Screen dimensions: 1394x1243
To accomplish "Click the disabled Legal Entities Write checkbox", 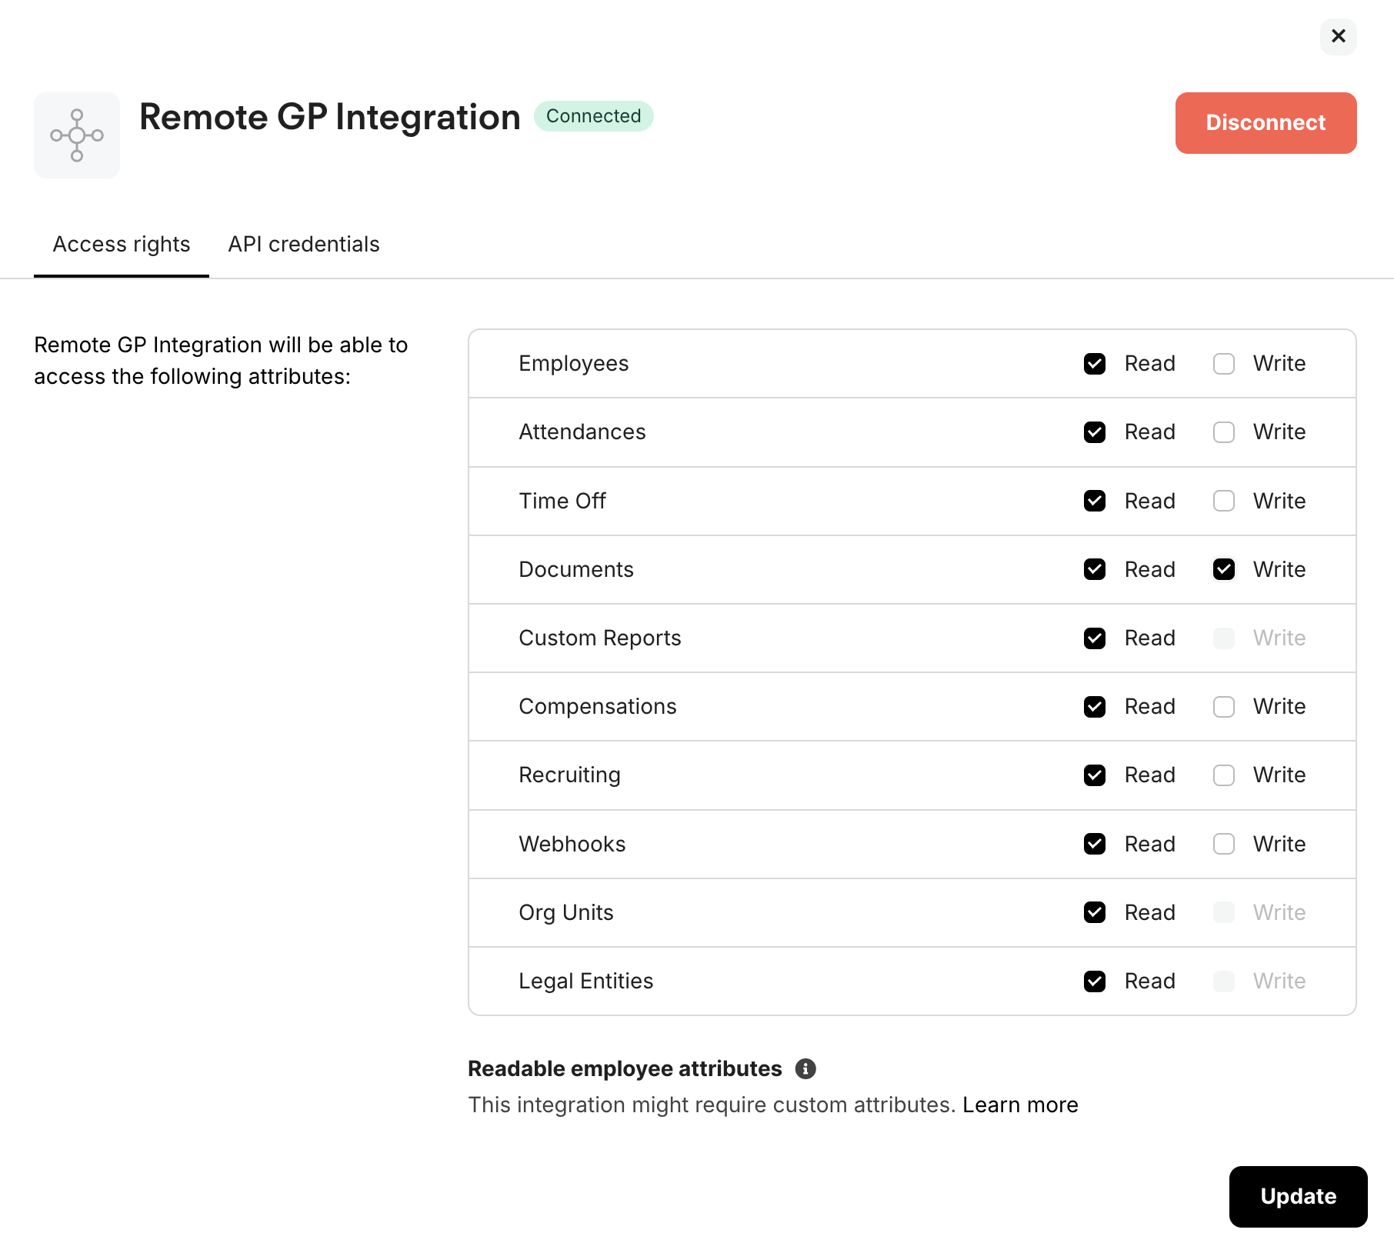I will click(1224, 981).
